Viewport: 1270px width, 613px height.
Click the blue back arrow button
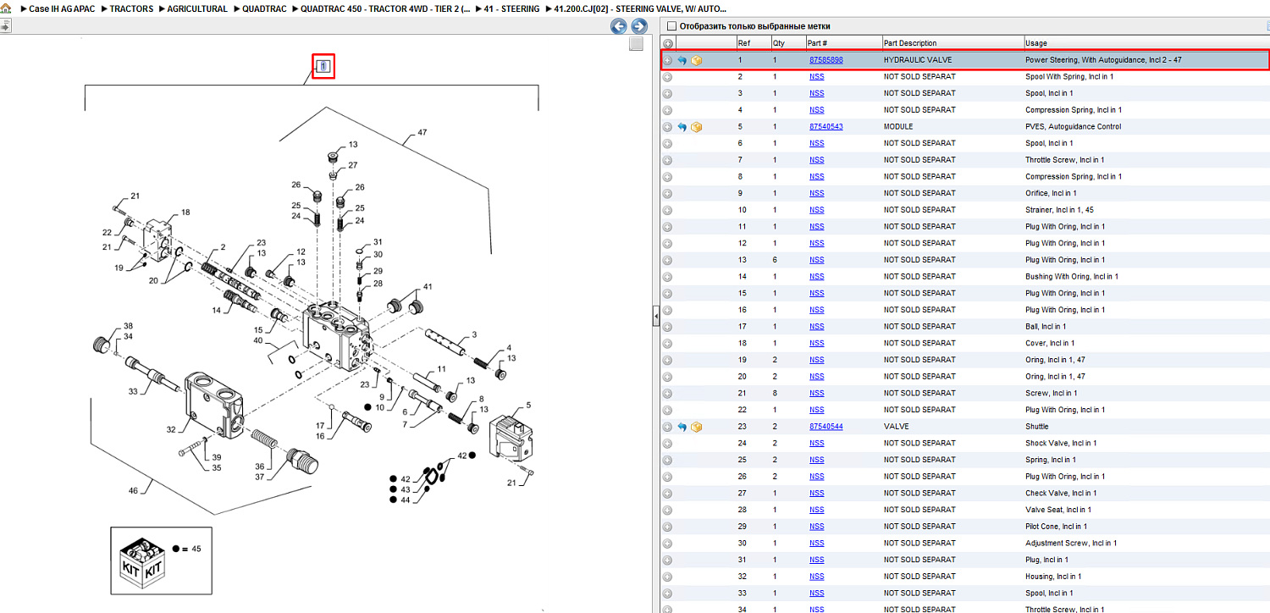pyautogui.click(x=619, y=26)
